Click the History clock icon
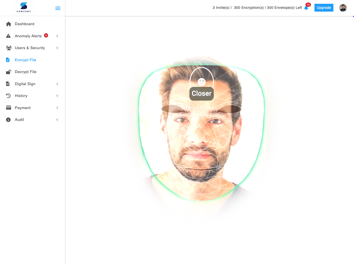Viewport: 354px width, 264px height. 8,96
